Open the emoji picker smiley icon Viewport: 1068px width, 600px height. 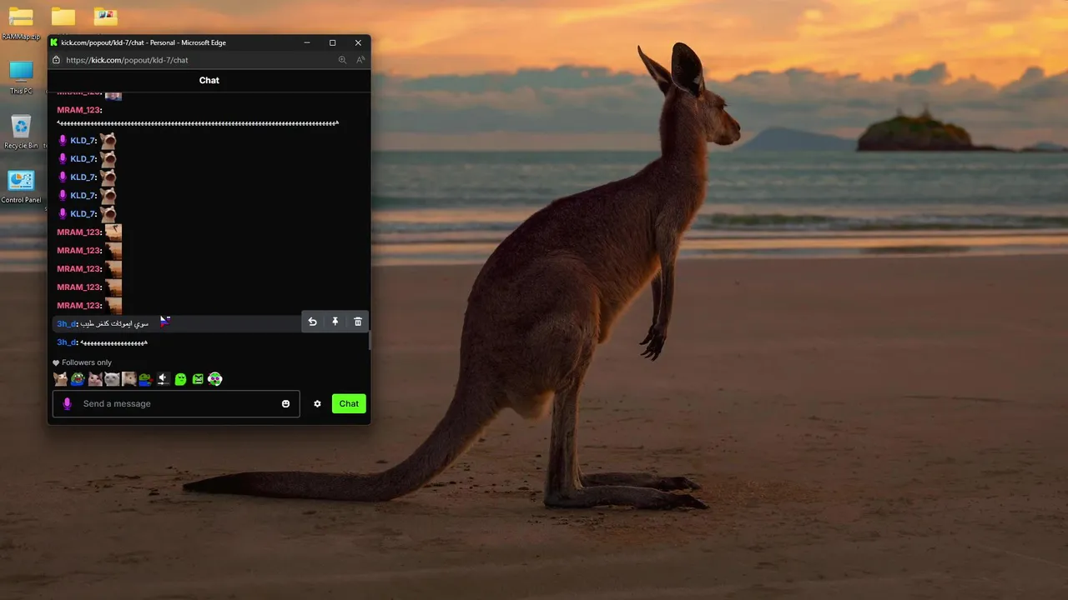[x=285, y=403]
